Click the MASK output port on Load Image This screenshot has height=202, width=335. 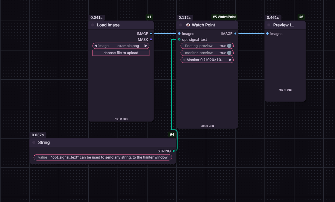(x=151, y=40)
